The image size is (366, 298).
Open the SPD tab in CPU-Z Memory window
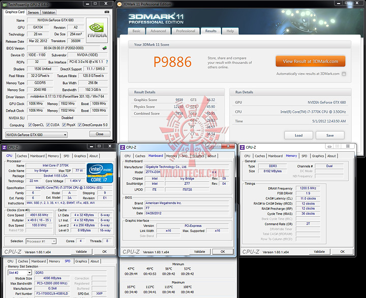point(304,156)
